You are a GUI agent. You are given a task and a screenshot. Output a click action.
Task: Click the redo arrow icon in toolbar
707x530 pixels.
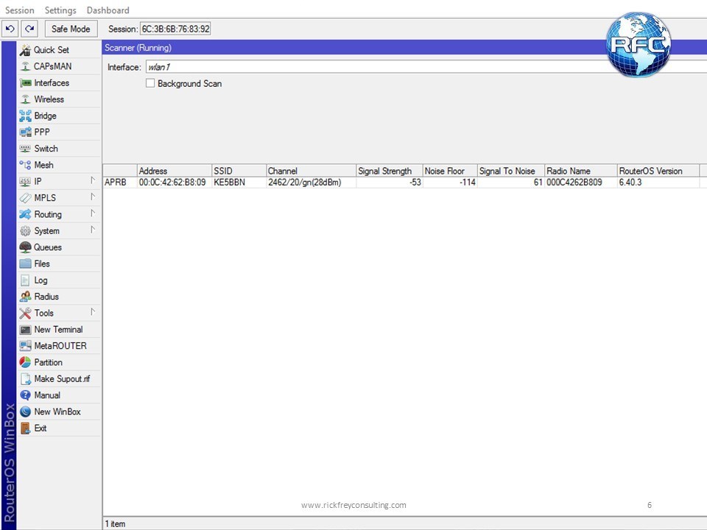[29, 29]
